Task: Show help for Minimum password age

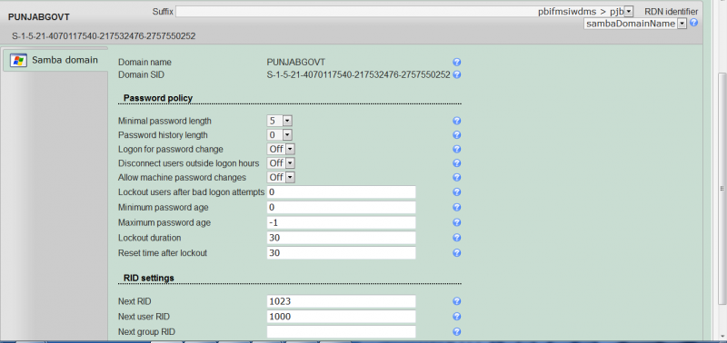Action: click(457, 208)
